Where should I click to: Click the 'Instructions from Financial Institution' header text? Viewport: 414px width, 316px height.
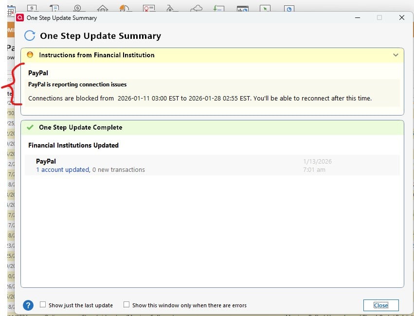point(97,55)
